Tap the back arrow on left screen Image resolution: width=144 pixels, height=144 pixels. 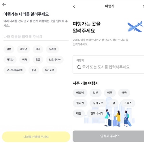pyautogui.click(x=4, y=4)
